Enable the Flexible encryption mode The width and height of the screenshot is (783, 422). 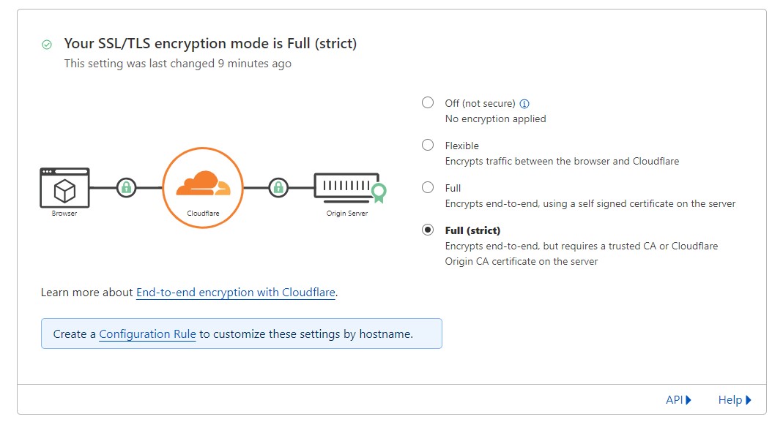pyautogui.click(x=428, y=145)
